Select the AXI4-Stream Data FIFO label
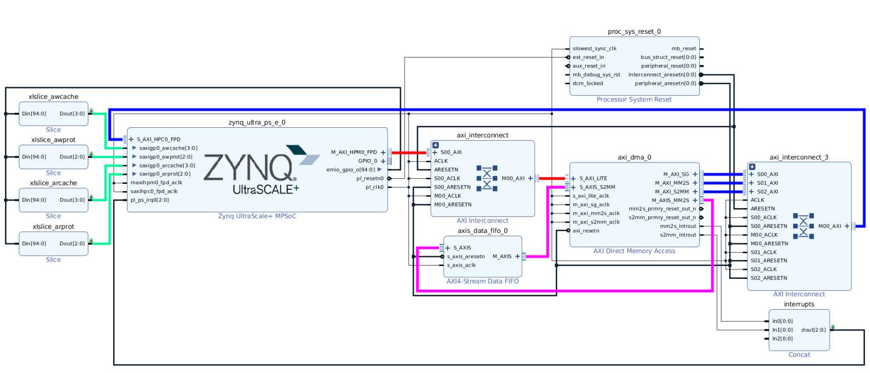This screenshot has height=373, width=870. pos(482,281)
